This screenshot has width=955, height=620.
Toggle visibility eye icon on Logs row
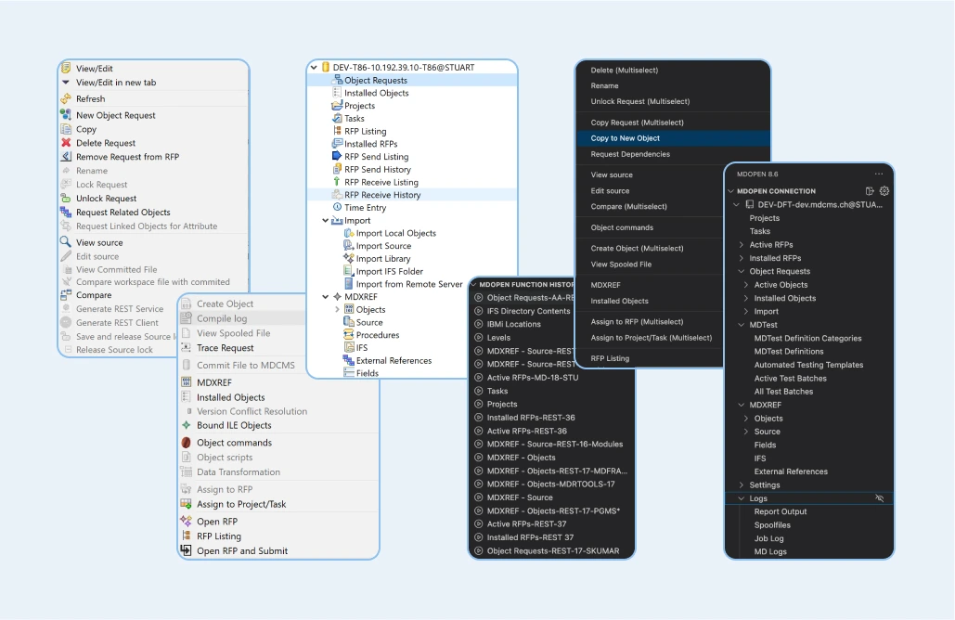point(880,498)
